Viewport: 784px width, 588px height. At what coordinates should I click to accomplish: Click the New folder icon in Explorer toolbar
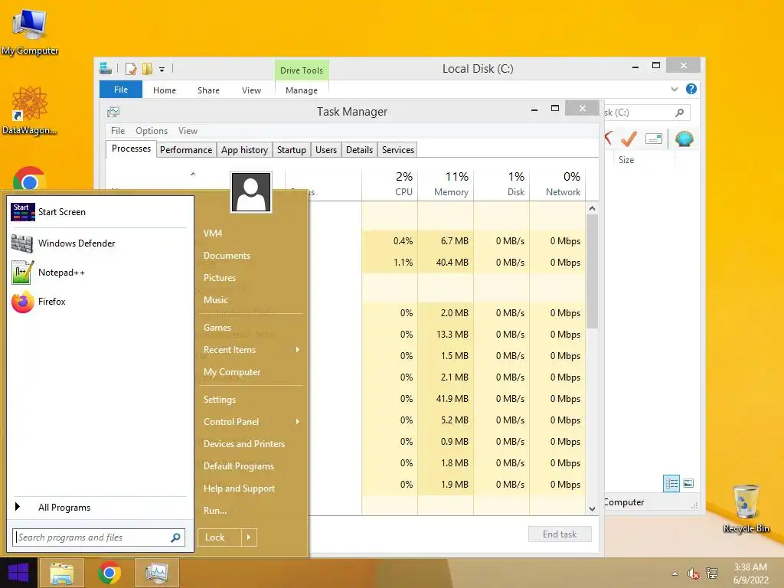click(147, 68)
